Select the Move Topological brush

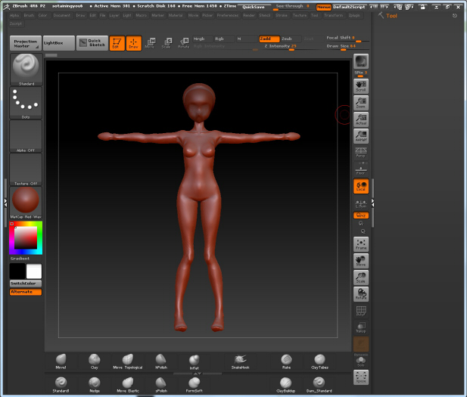127,360
